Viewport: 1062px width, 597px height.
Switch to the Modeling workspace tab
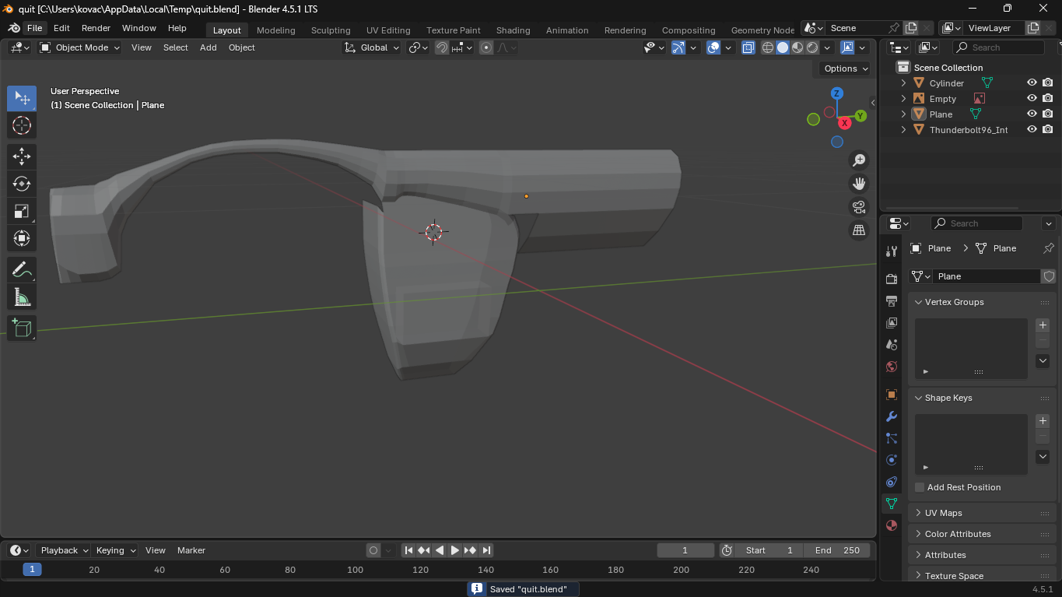click(x=276, y=30)
